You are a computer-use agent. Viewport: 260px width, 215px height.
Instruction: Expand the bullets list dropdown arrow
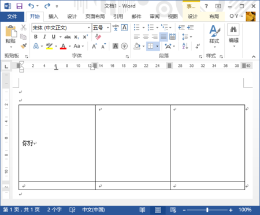143,28
